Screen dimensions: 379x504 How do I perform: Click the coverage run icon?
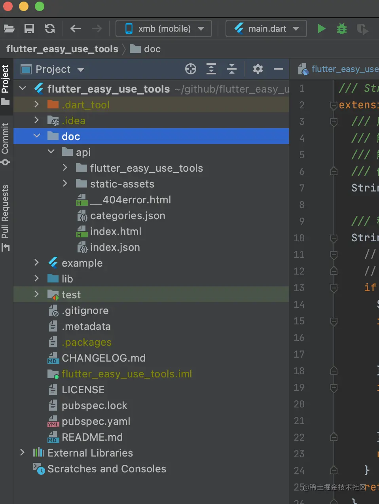tap(362, 29)
